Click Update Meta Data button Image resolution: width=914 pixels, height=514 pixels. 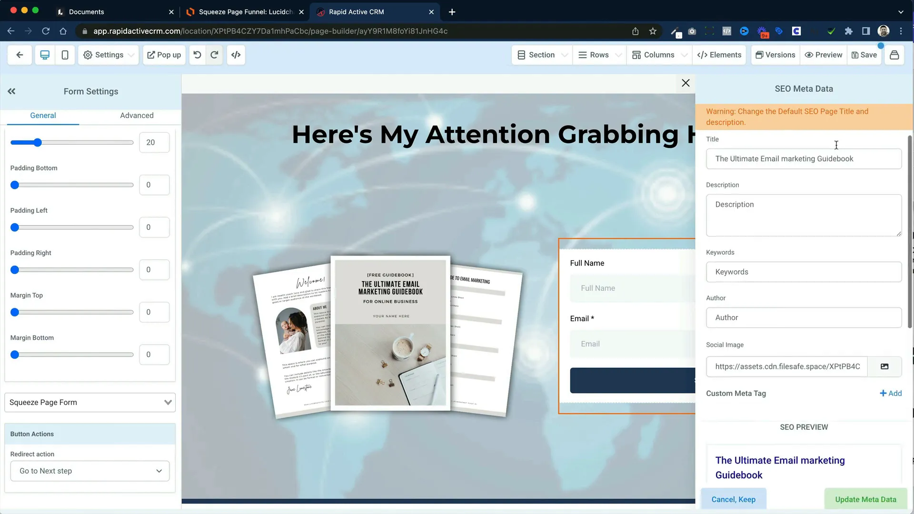865,499
